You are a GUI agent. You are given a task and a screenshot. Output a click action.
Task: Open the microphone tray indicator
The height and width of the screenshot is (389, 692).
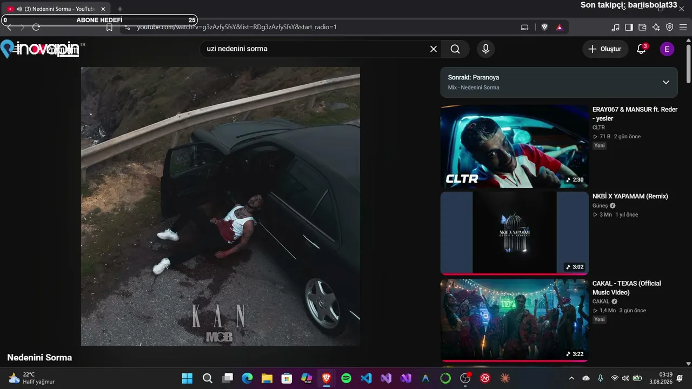click(x=600, y=378)
